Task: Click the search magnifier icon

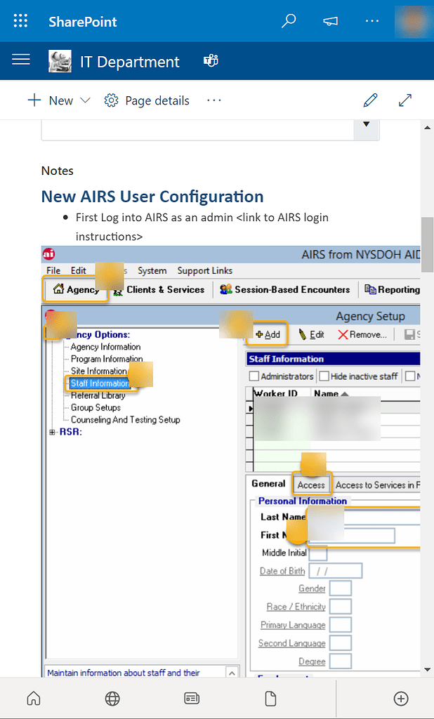Action: coord(289,21)
